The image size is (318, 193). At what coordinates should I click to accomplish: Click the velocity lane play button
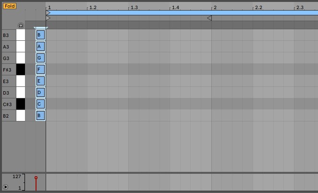(5, 187)
